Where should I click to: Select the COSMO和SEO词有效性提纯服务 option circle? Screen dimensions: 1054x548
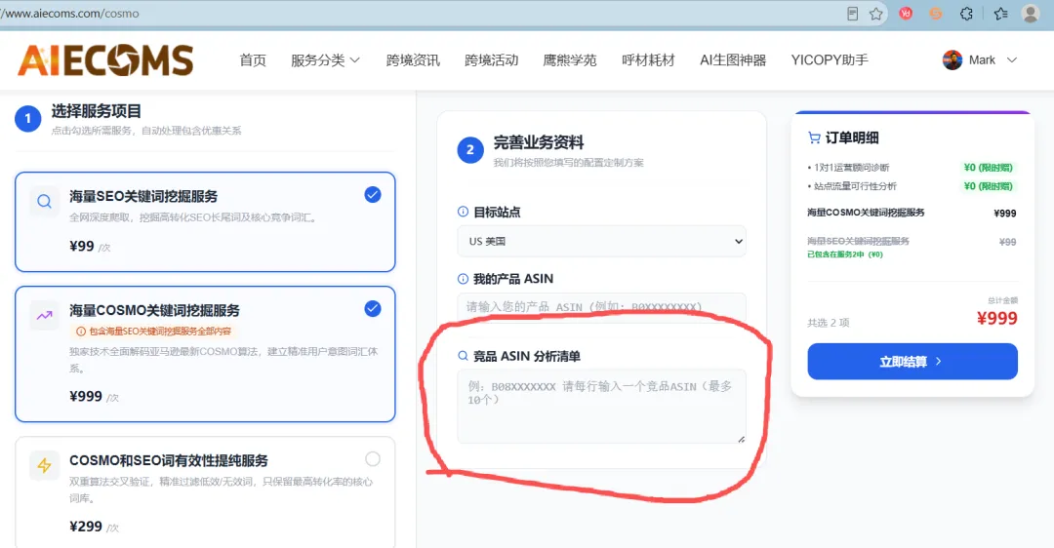pyautogui.click(x=373, y=458)
